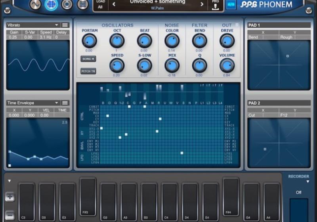Toggle the SONG M button

[x=88, y=59]
